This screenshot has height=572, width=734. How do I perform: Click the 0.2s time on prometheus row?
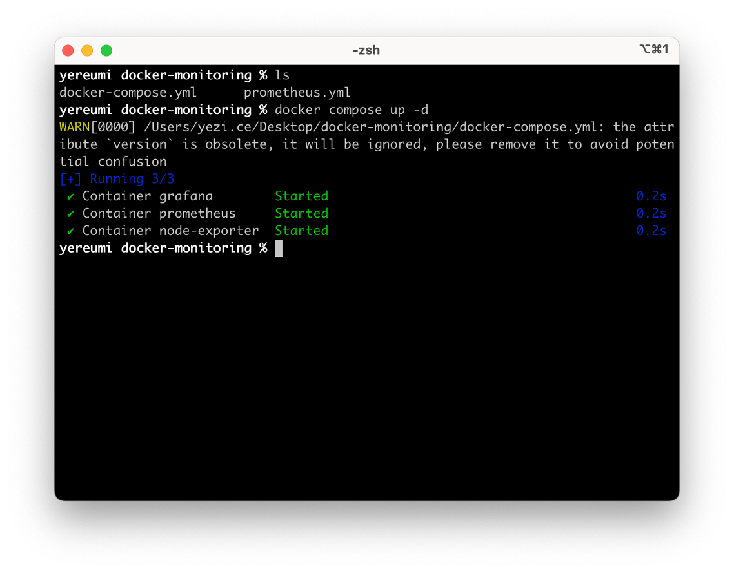click(x=651, y=213)
